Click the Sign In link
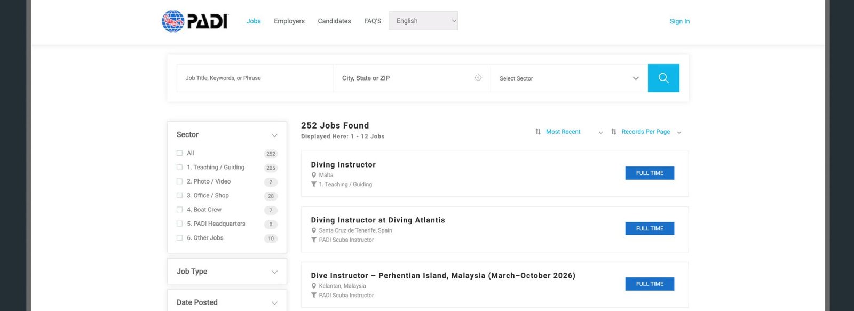The height and width of the screenshot is (311, 854). tap(679, 21)
